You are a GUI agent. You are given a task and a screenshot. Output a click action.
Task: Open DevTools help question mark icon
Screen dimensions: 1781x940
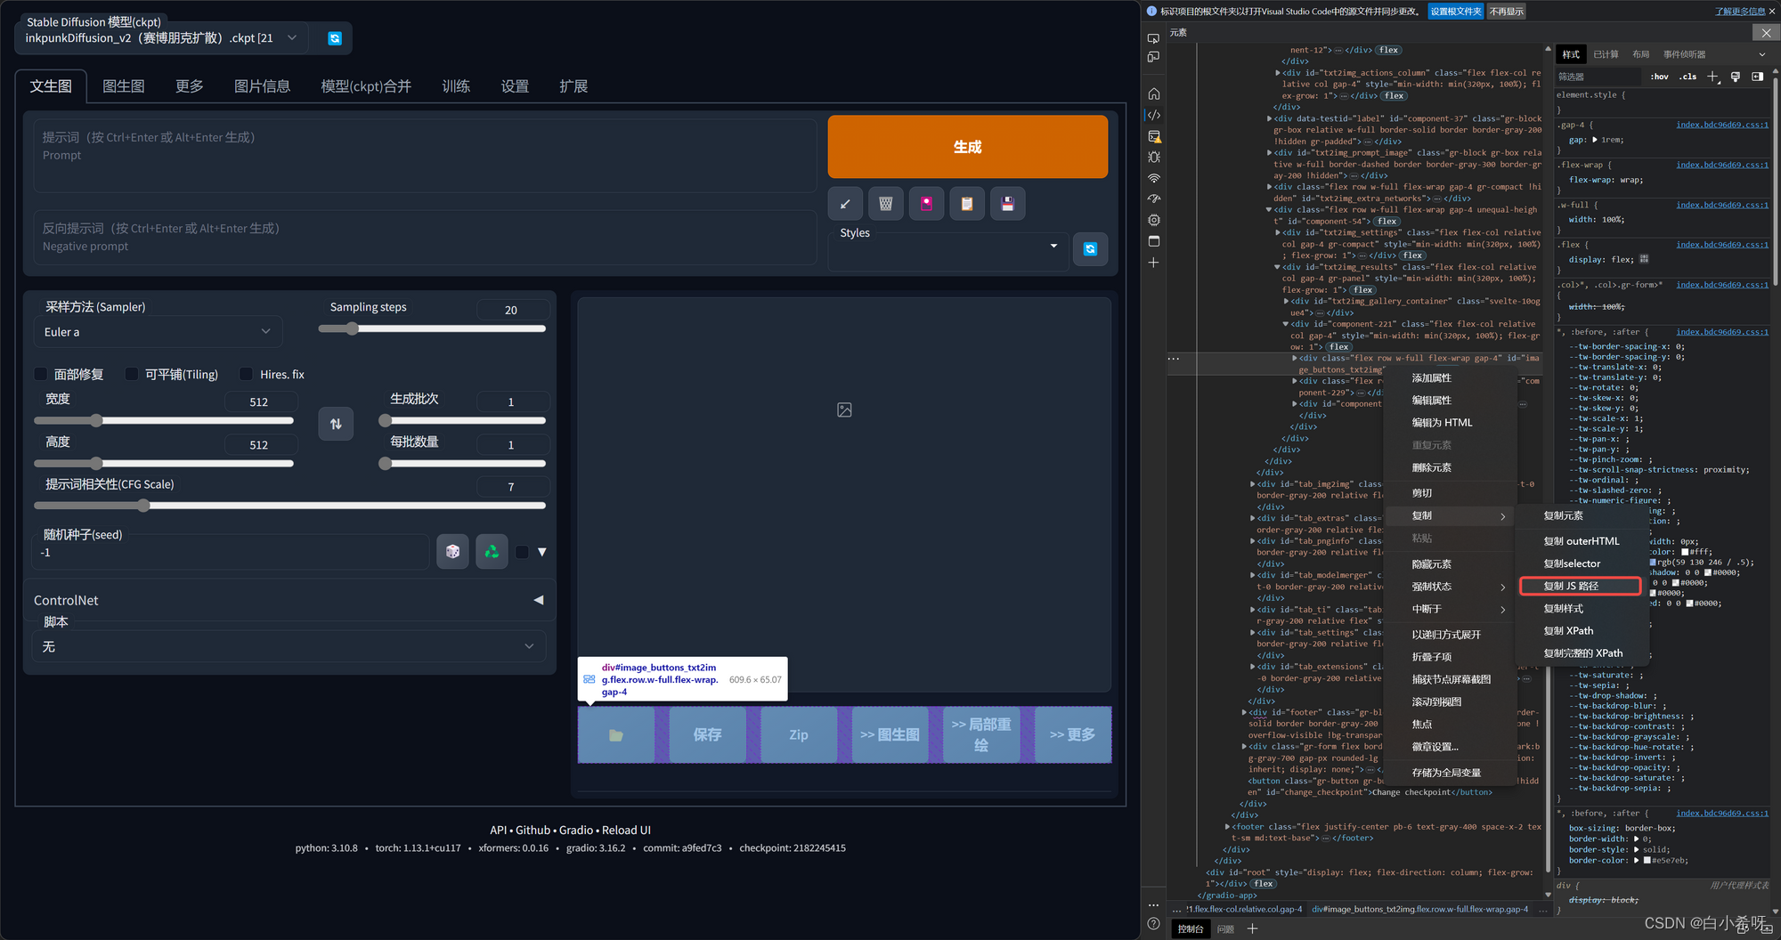pyautogui.click(x=1153, y=924)
